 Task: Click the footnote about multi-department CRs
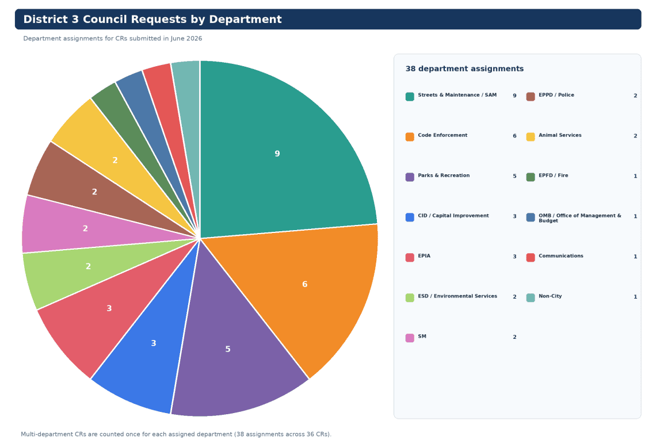(176, 434)
